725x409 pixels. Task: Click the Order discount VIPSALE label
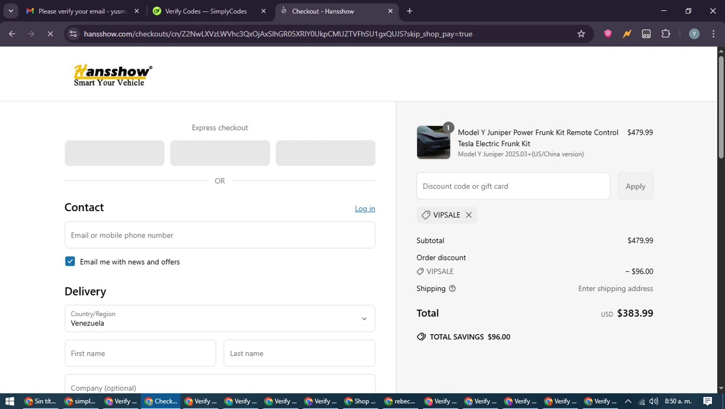[440, 271]
